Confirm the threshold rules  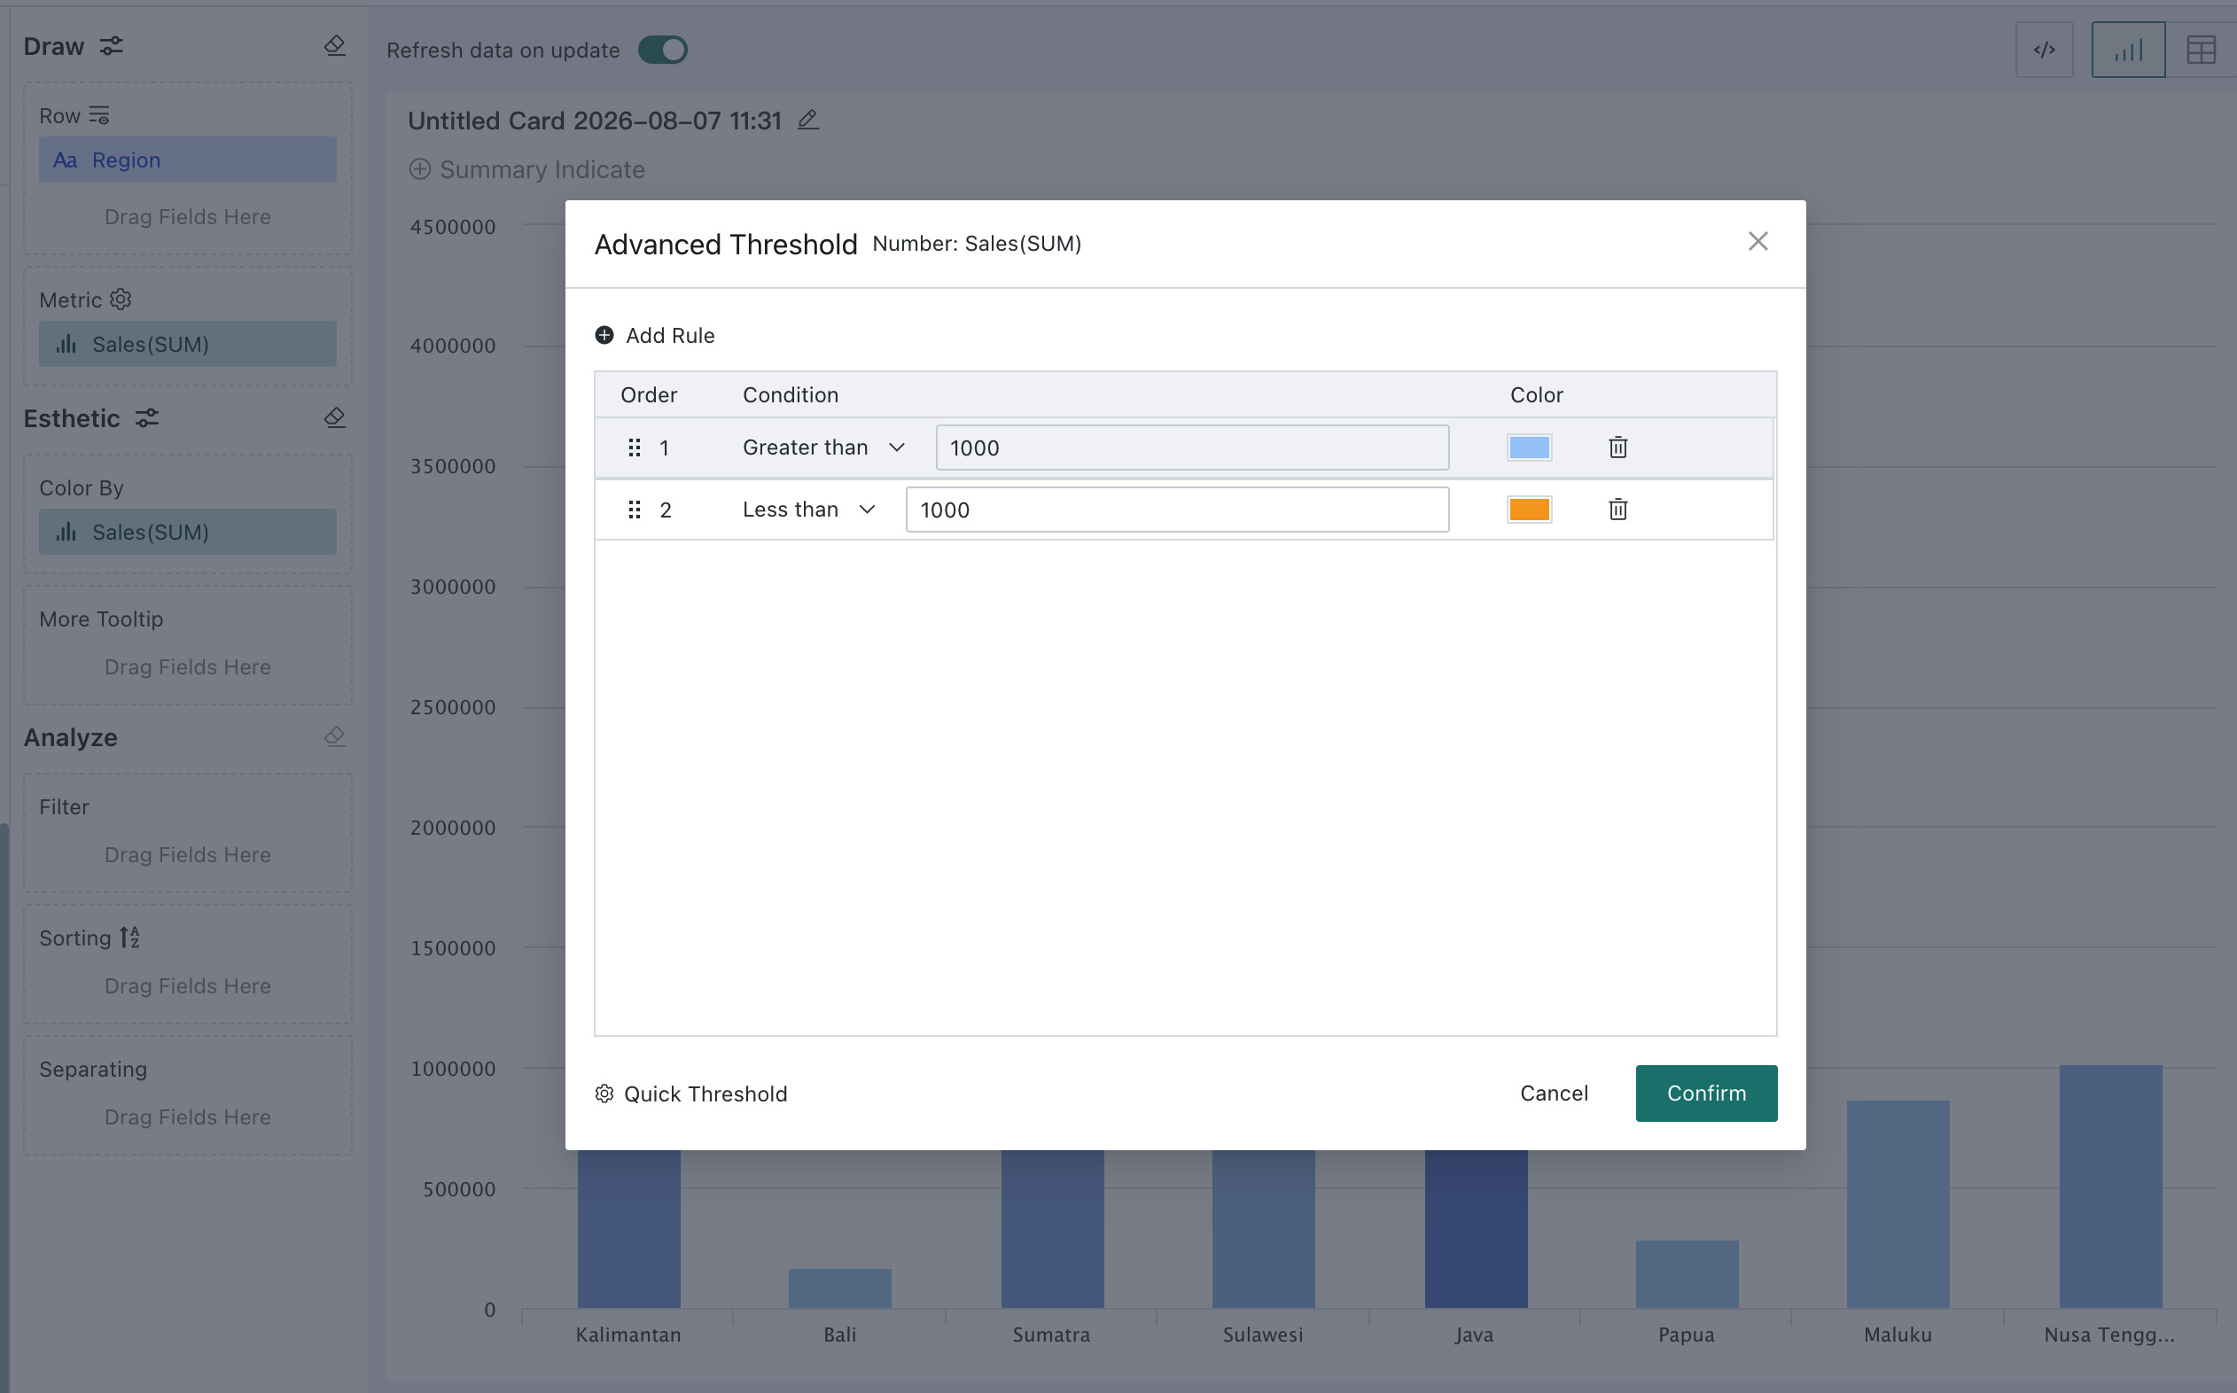tap(1706, 1093)
